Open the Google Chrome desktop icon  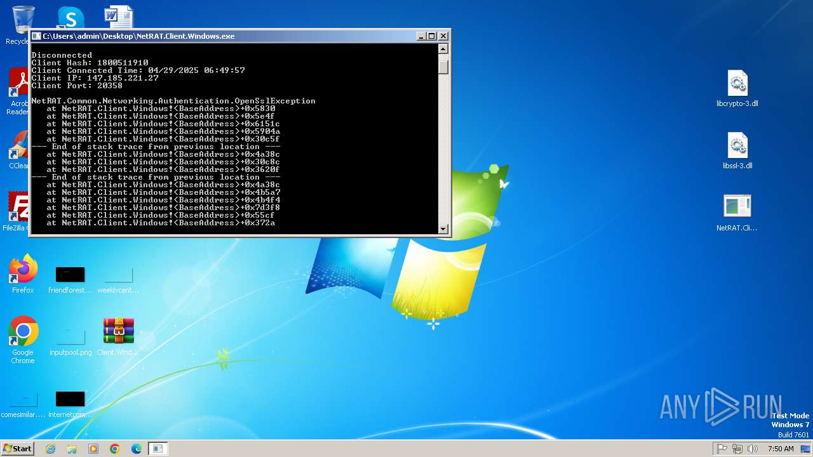pos(23,340)
